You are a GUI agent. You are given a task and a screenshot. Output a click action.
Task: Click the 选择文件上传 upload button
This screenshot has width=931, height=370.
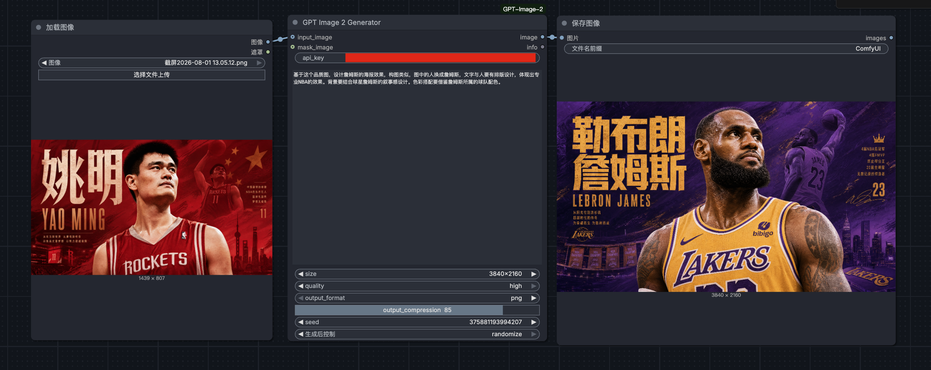(x=151, y=75)
